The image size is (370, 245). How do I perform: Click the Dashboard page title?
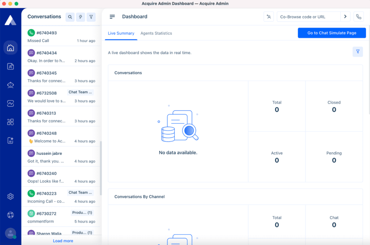[134, 17]
